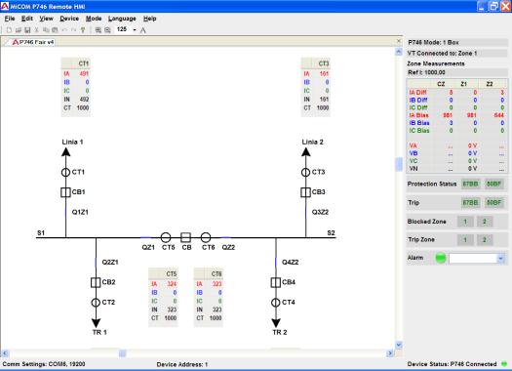The image size is (512, 371).
Task: Open the Language menu
Action: point(122,19)
